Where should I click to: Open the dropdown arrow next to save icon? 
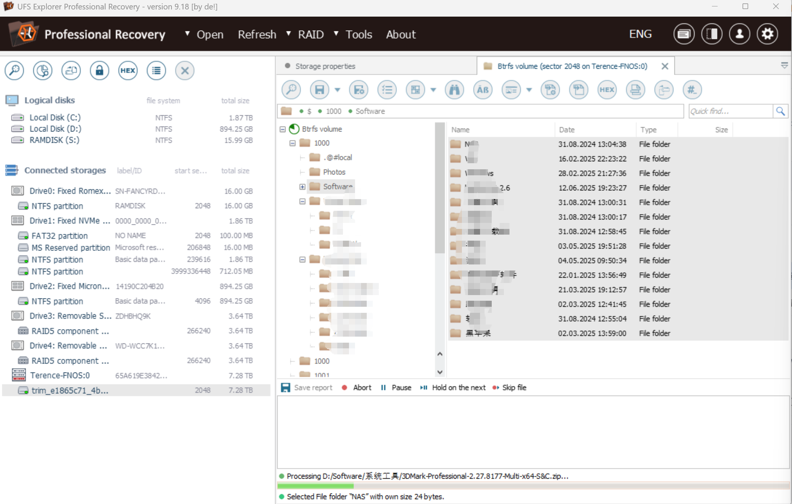337,90
